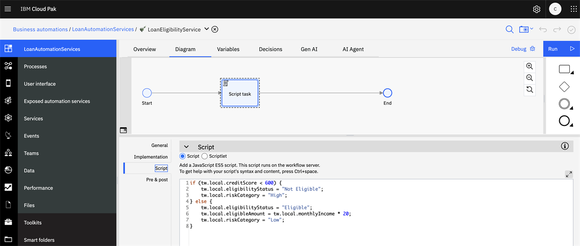Click the Teams sidebar icon
The height and width of the screenshot is (246, 580).
[8, 153]
